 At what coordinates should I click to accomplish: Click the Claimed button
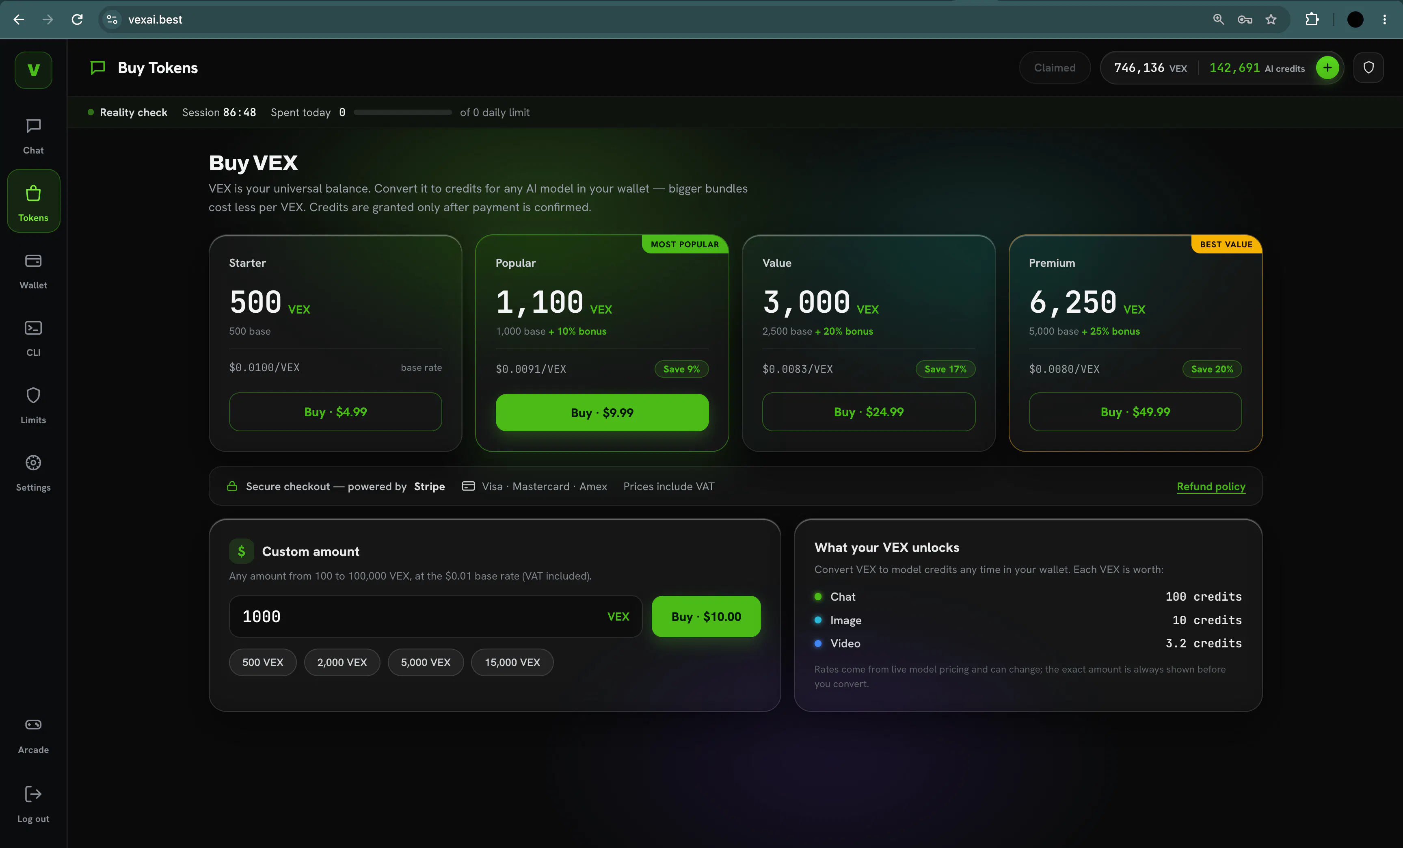(x=1055, y=68)
